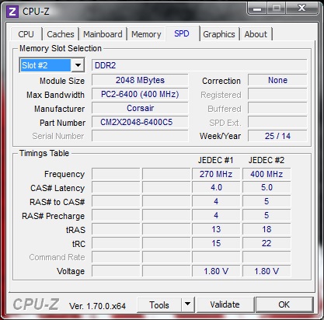Minimize the CPU-Z window
Viewport: 324px width, 320px height.
(257, 9)
